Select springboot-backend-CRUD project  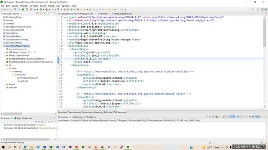[x=18, y=27]
